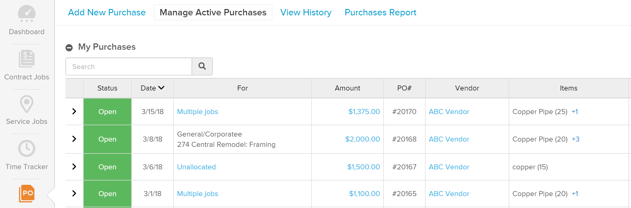Click the magnifying glass search button
Screen dimensions: 631x208
point(202,66)
